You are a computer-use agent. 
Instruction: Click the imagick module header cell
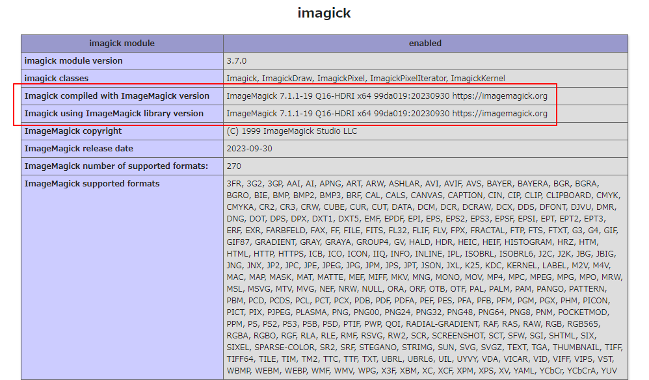(122, 43)
